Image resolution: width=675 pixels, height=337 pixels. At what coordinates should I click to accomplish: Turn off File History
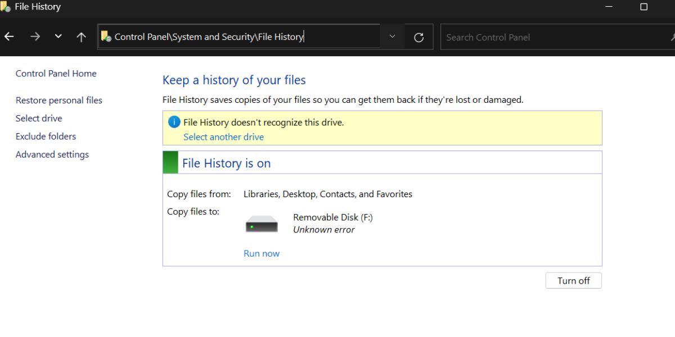coord(573,281)
